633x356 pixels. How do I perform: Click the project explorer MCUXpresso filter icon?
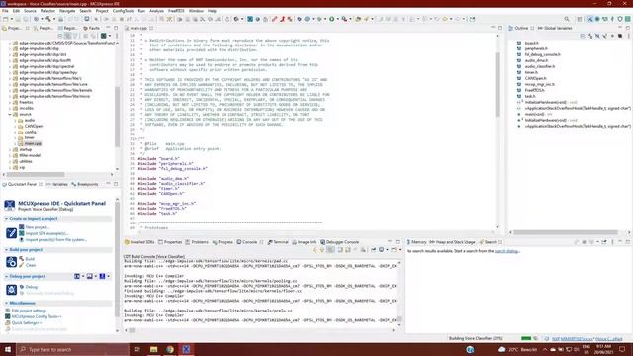click(103, 36)
